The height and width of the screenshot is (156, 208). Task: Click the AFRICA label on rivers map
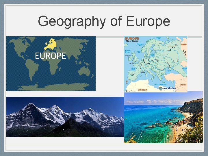point(143,90)
